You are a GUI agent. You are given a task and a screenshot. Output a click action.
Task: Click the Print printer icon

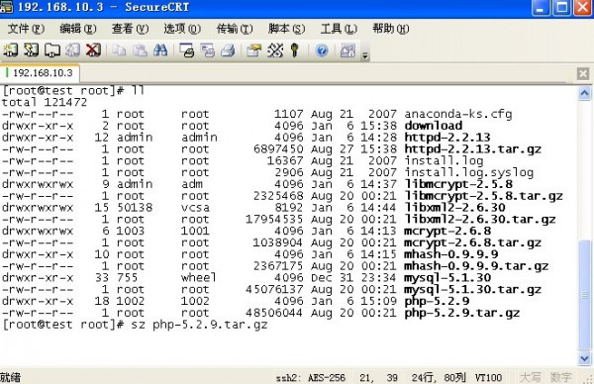[x=228, y=50]
